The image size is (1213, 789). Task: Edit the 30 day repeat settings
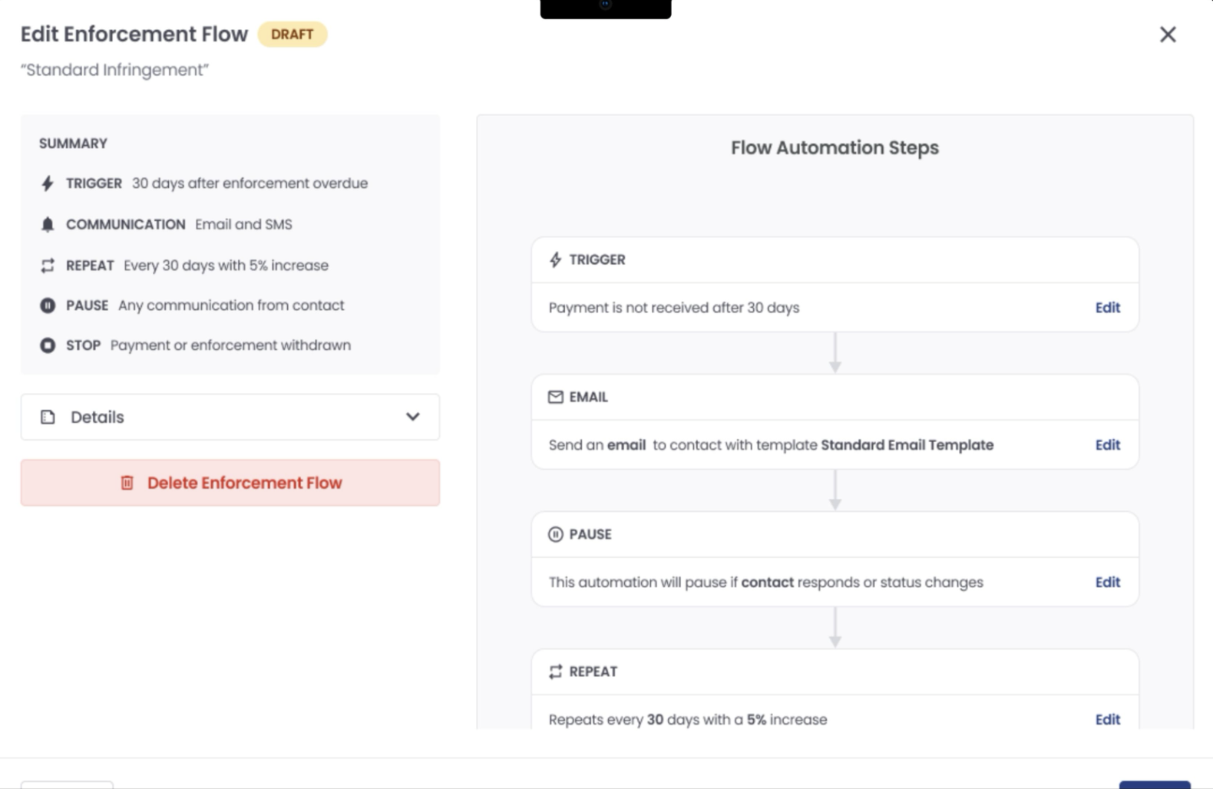click(1107, 719)
